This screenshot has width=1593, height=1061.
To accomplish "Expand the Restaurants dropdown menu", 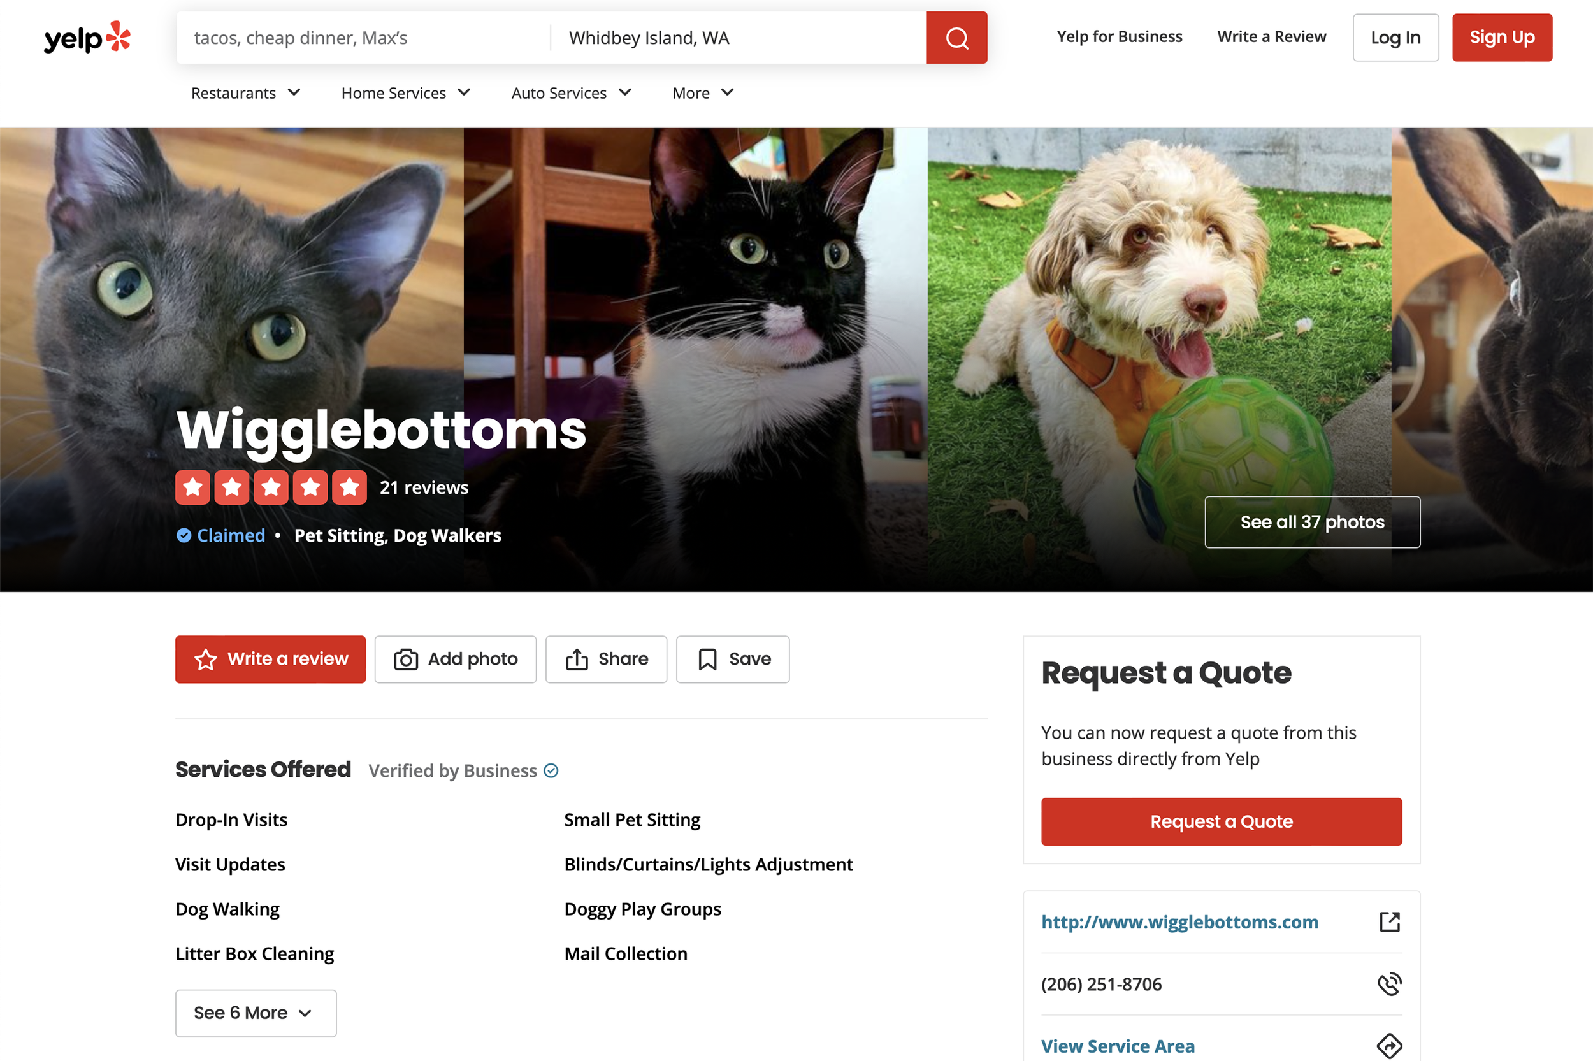I will tap(245, 92).
